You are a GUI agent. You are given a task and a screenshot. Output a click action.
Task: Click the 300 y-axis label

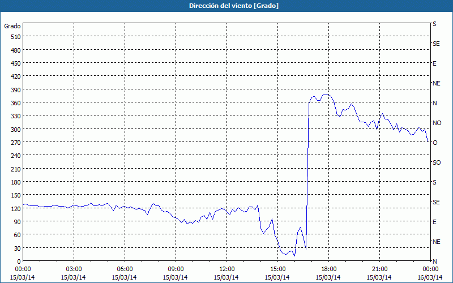click(x=16, y=130)
